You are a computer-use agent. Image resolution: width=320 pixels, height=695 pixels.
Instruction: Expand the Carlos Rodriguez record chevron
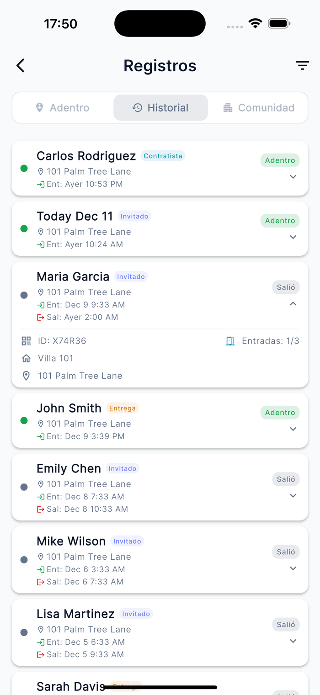[x=293, y=177]
